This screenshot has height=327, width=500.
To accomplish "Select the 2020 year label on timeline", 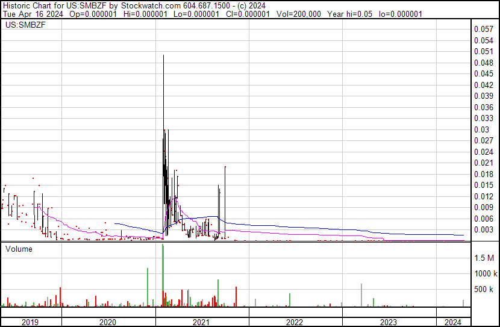I will (108, 322).
